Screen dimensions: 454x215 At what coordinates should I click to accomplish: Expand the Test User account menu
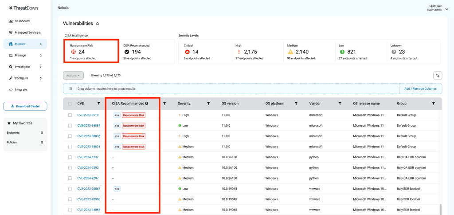[x=446, y=9]
